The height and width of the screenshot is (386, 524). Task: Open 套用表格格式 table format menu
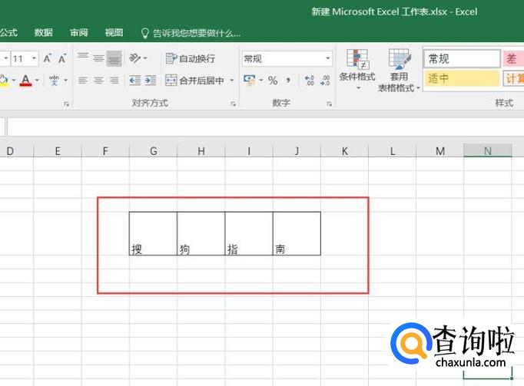coord(399,70)
